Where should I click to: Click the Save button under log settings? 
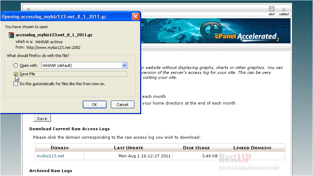(42, 119)
